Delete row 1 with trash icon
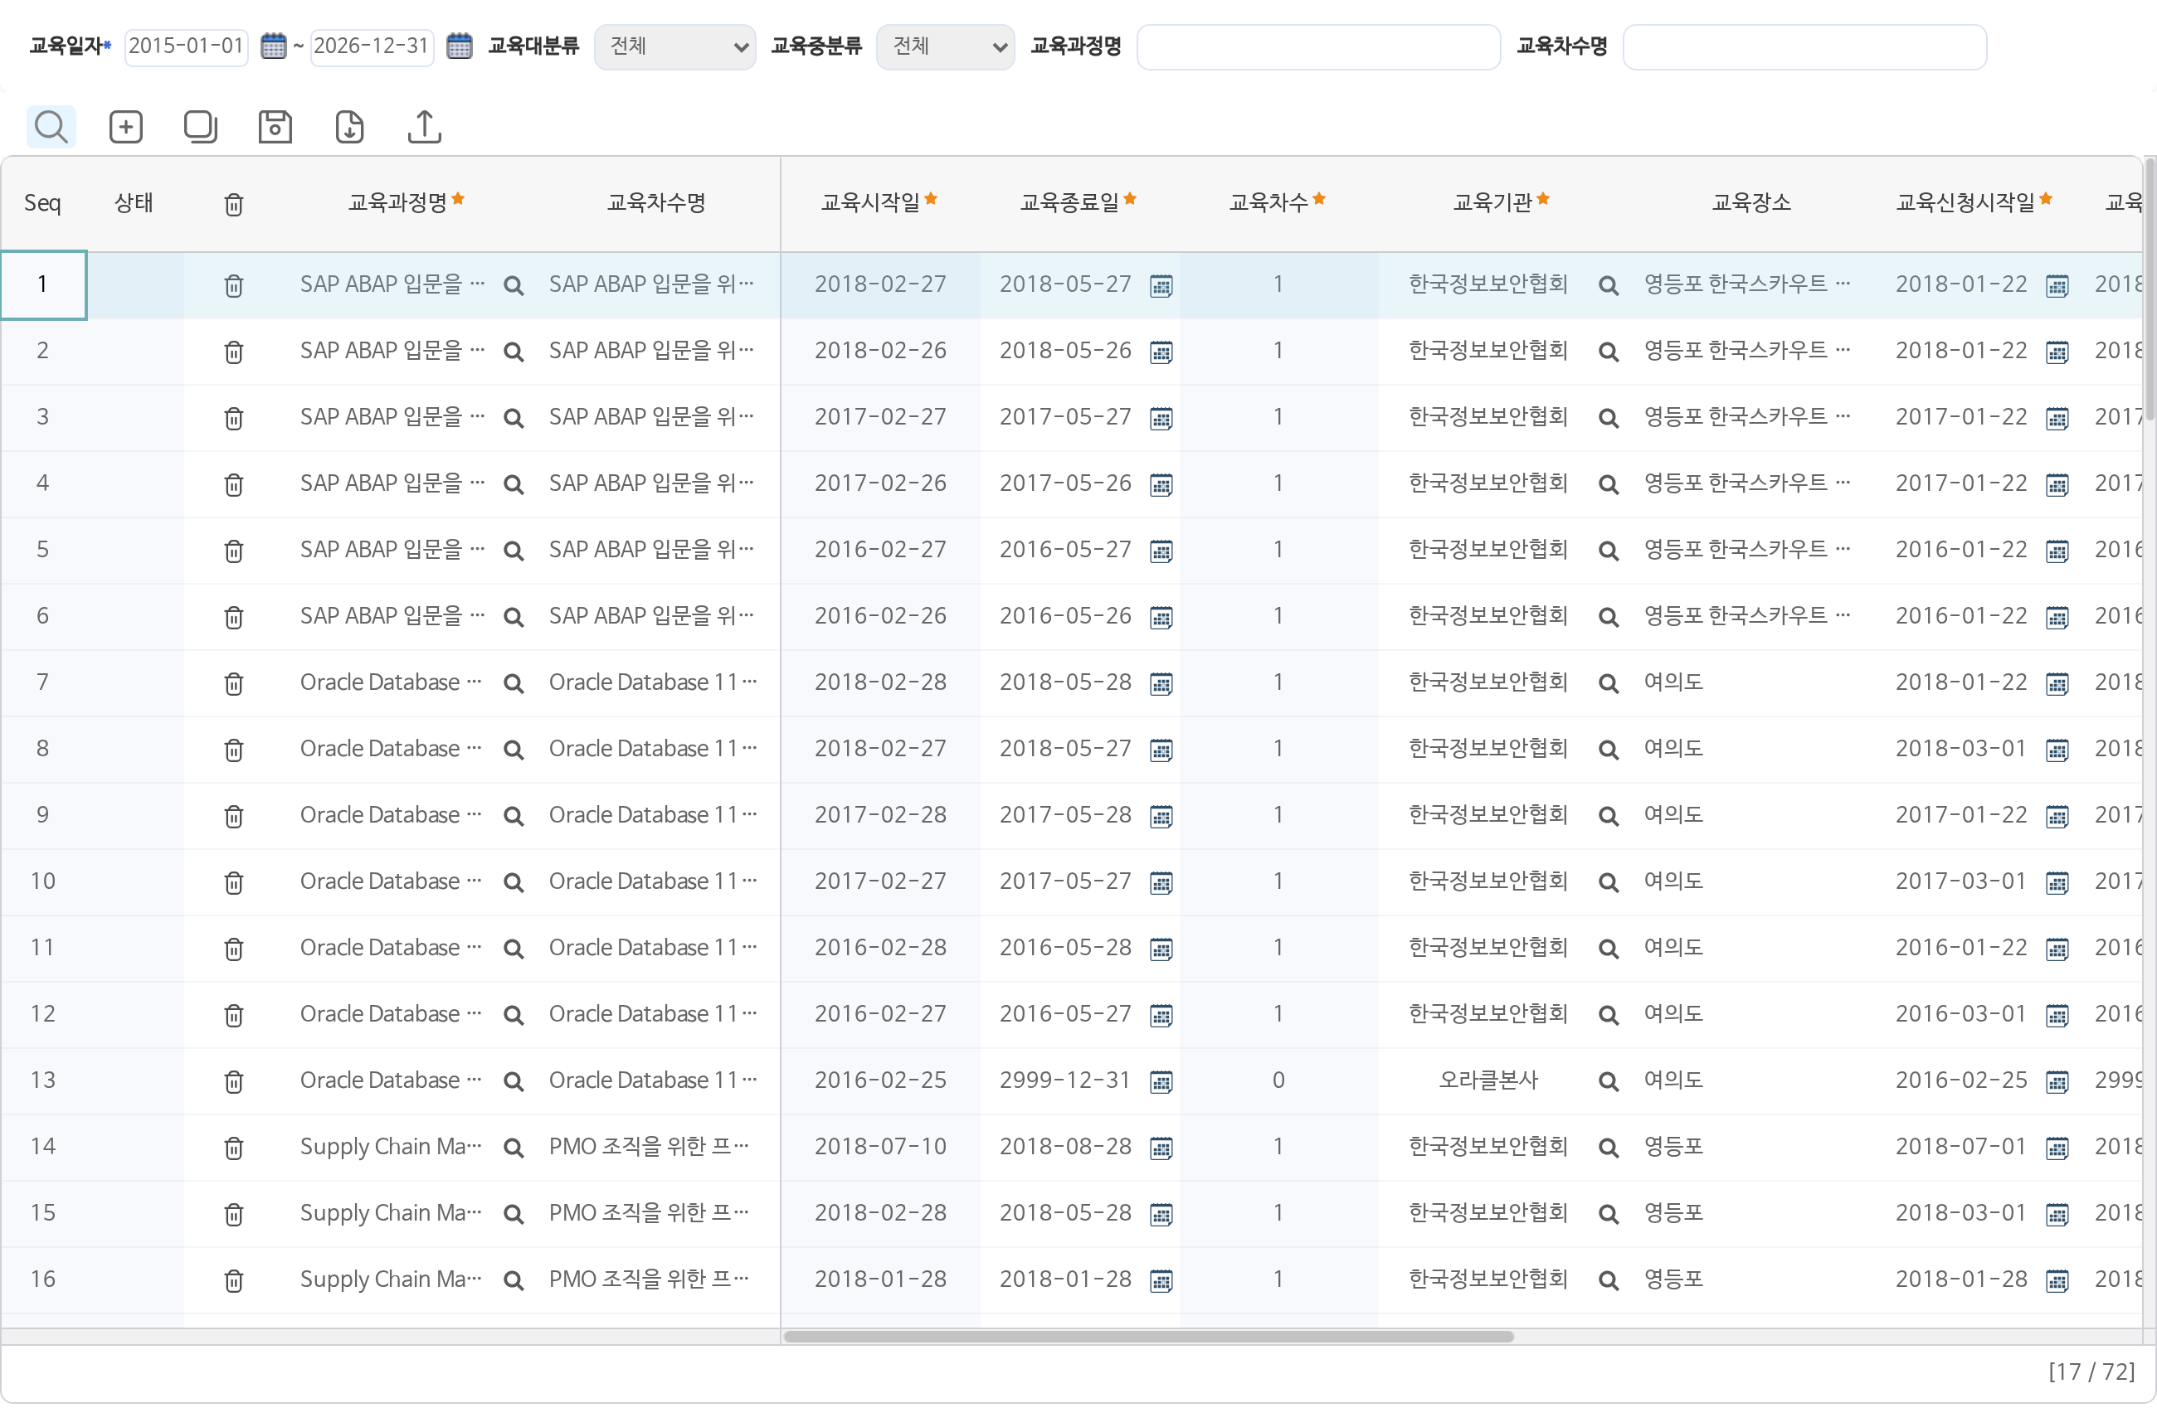Image resolution: width=2157 pixels, height=1408 pixels. 234,286
